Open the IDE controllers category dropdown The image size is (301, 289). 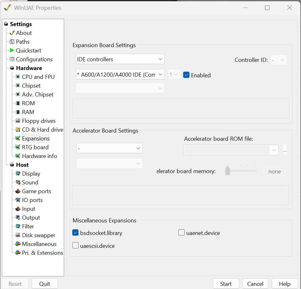120,59
